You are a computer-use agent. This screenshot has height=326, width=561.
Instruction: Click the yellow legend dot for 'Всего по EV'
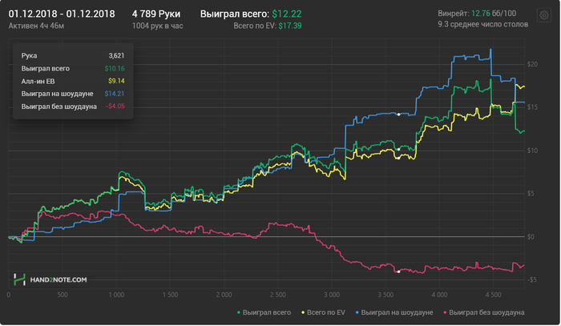coord(303,312)
